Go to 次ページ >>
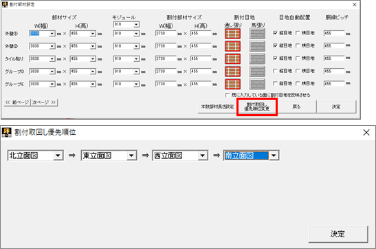376x249 pixels. 44,102
